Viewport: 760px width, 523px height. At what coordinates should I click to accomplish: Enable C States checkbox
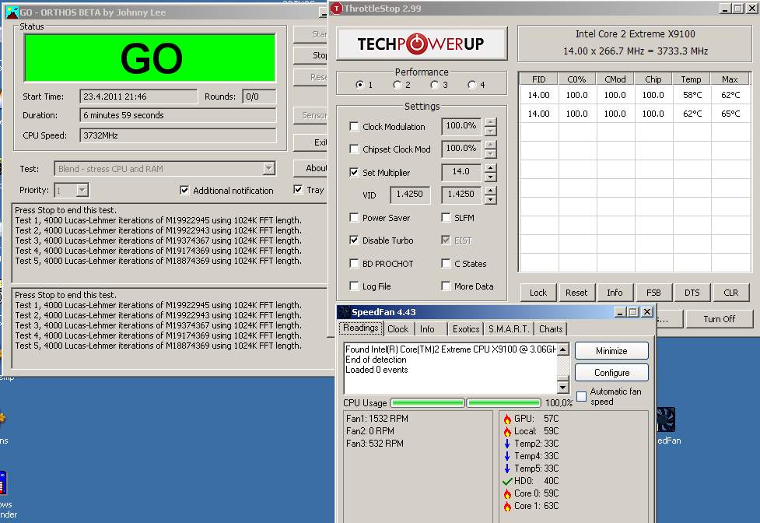[446, 264]
